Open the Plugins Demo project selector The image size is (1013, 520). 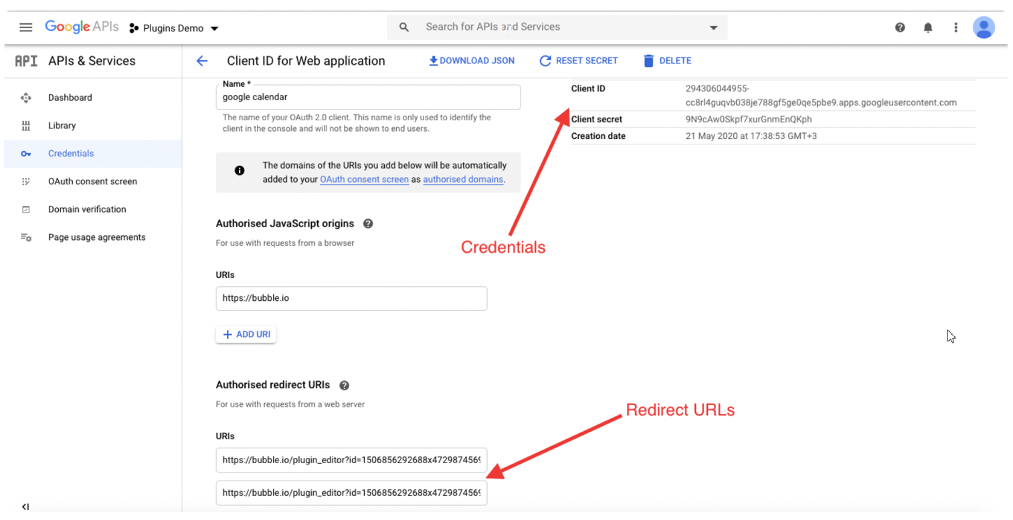[174, 28]
